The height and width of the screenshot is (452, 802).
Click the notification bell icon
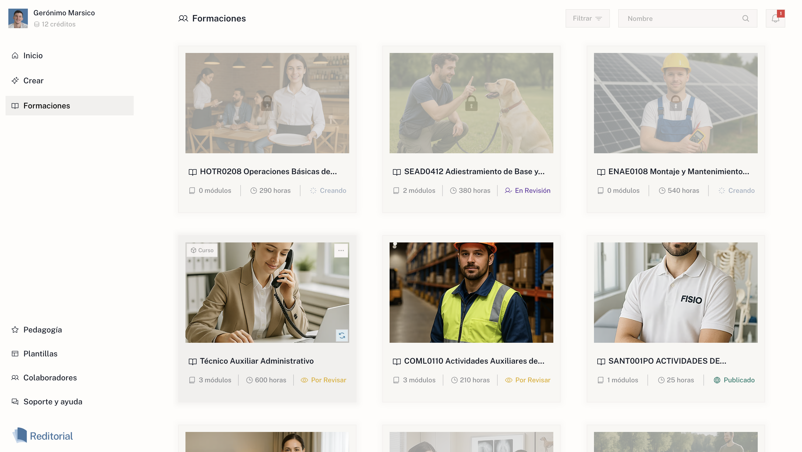(775, 18)
